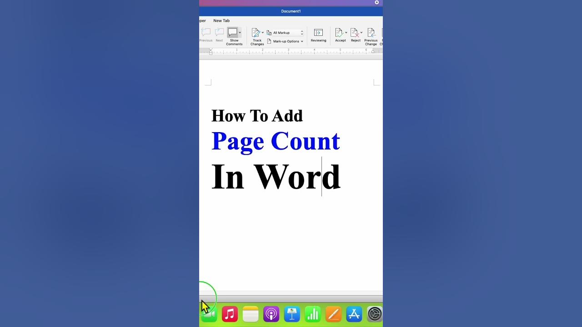The height and width of the screenshot is (327, 582).
Task: Open Pages app in the Dock
Action: (x=333, y=314)
